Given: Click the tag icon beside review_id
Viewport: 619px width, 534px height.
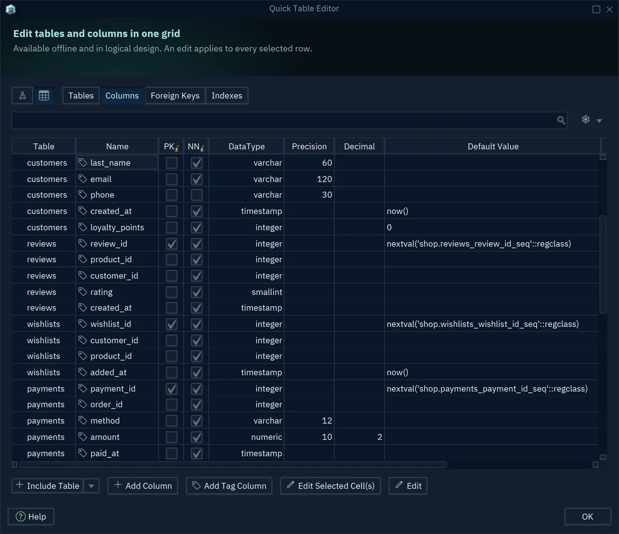Looking at the screenshot, I should click(82, 243).
